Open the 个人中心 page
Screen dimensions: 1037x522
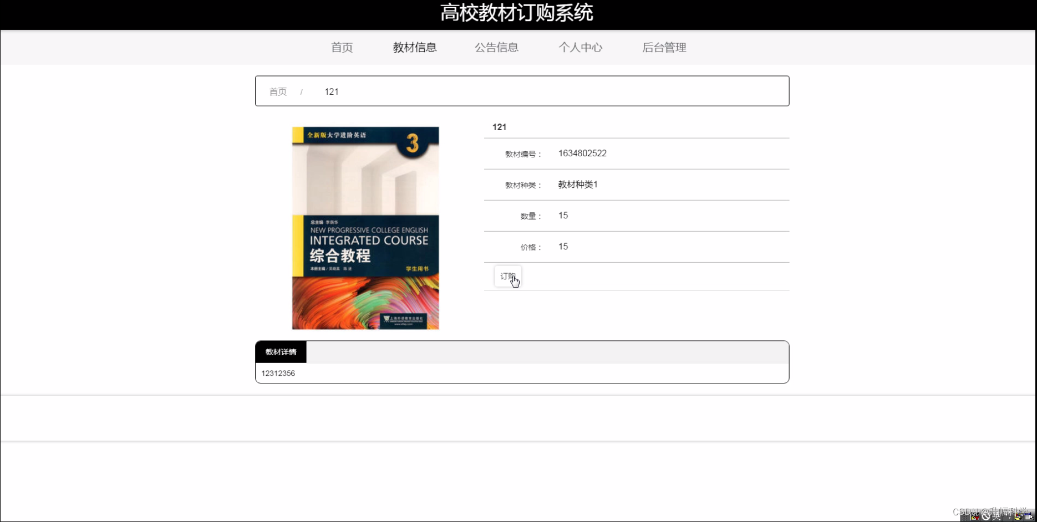coord(581,48)
